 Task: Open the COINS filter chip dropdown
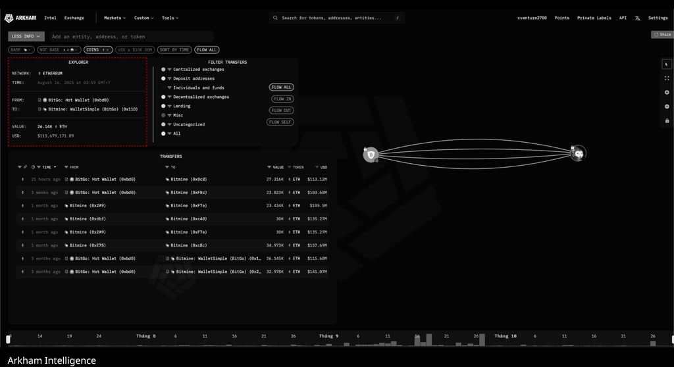tap(98, 50)
